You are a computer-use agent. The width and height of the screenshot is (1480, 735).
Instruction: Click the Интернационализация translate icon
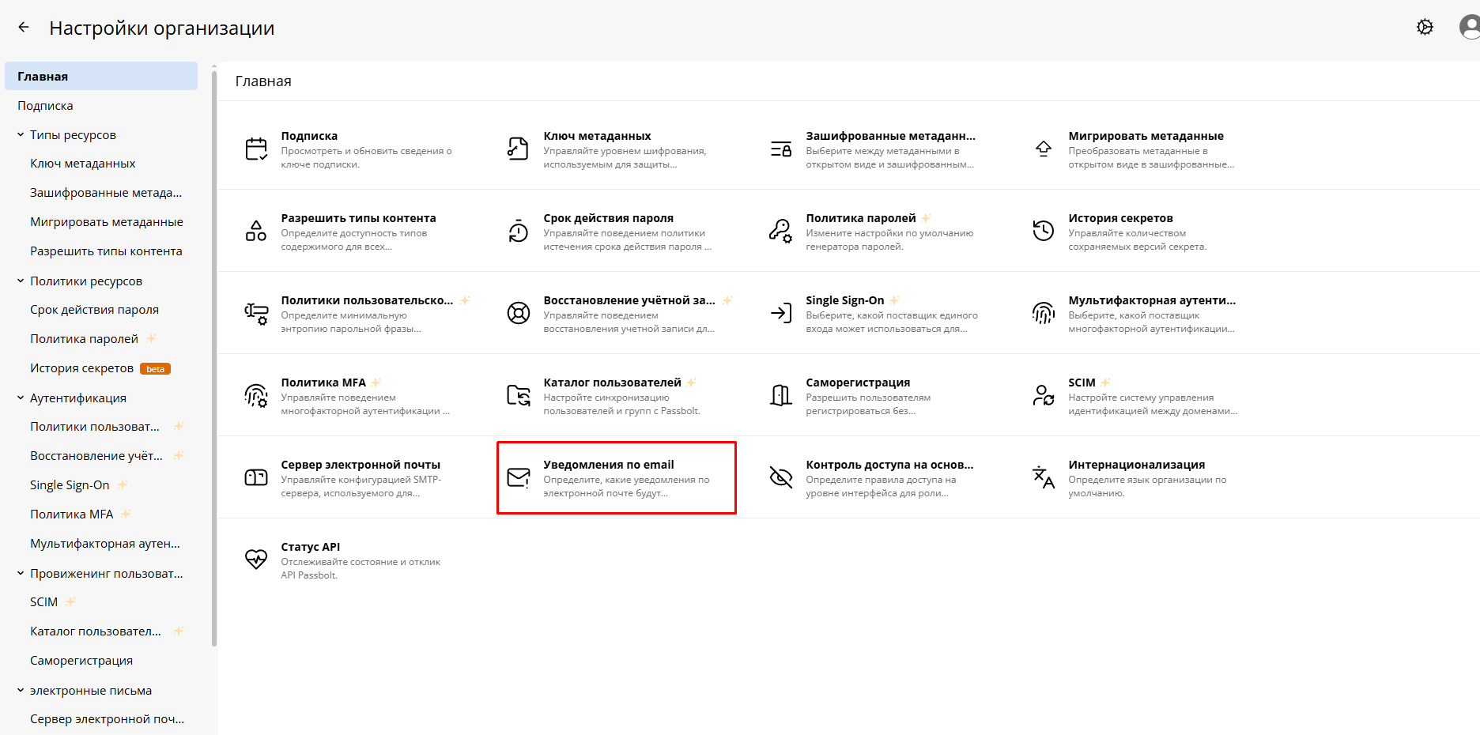[1044, 477]
